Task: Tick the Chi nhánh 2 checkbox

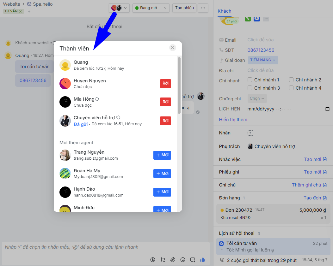Action: [x=291, y=80]
